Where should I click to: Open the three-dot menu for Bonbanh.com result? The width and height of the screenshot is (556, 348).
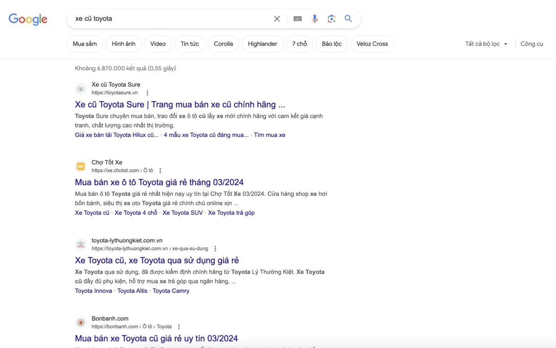click(179, 327)
